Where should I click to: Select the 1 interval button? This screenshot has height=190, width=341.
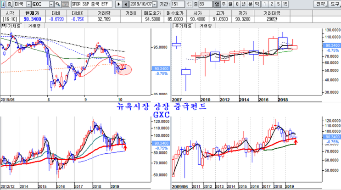coord(265,4)
